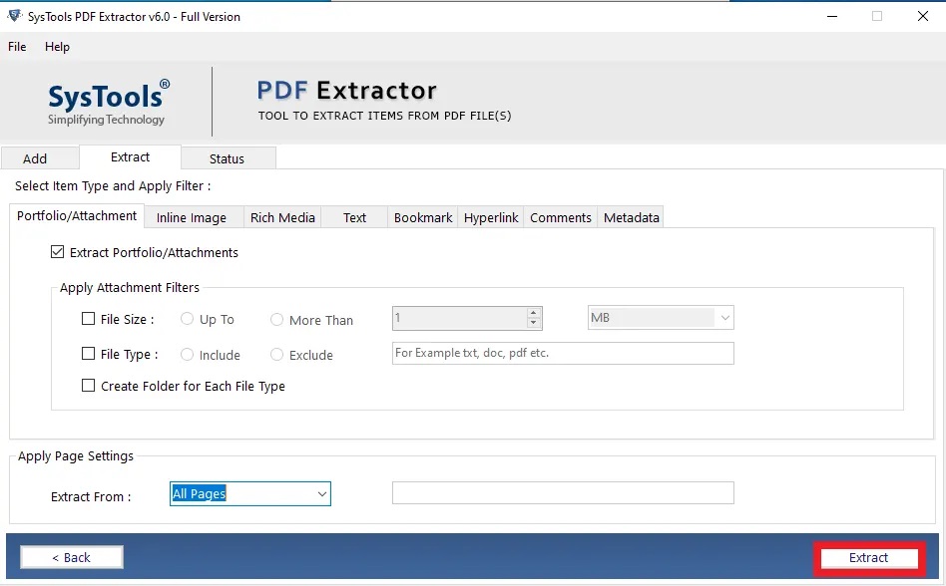946x586 pixels.
Task: Open the Help menu
Action: click(x=57, y=46)
